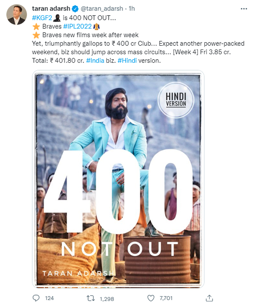This screenshot has height=306, width=254.
Task: Open taran adarsh profile picture
Action: [x=17, y=15]
